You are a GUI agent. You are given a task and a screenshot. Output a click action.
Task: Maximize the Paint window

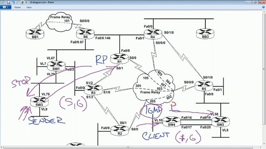click(255, 2)
